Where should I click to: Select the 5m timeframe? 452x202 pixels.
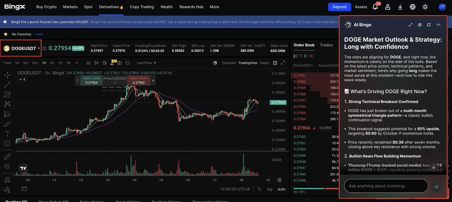pyautogui.click(x=25, y=63)
